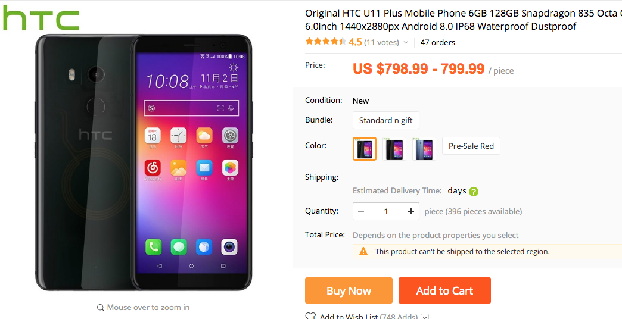
Task: Click the Buy Now button
Action: [x=349, y=290]
